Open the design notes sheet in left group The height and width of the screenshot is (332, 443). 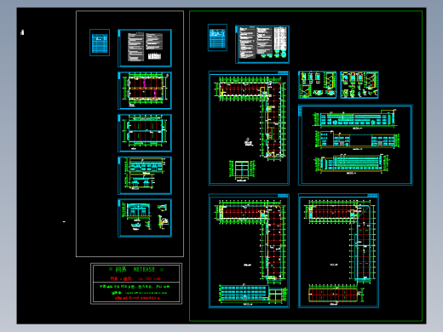pyautogui.click(x=145, y=48)
